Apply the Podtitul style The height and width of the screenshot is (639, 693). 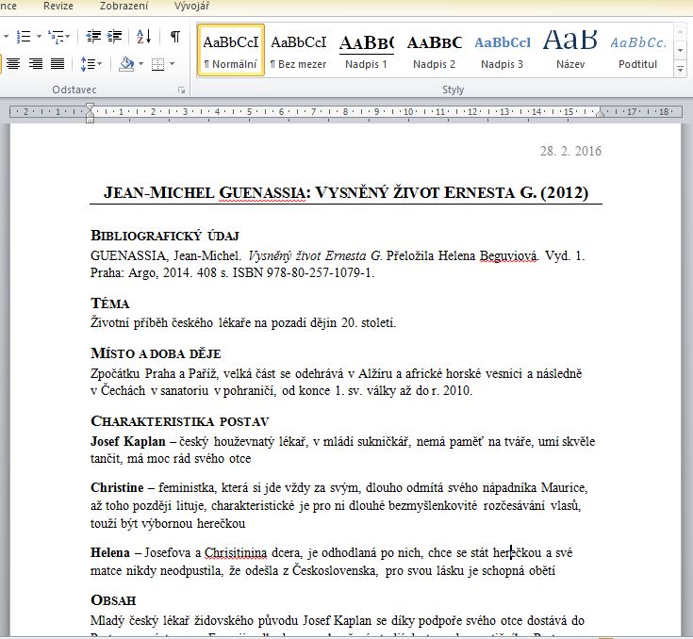pos(637,50)
